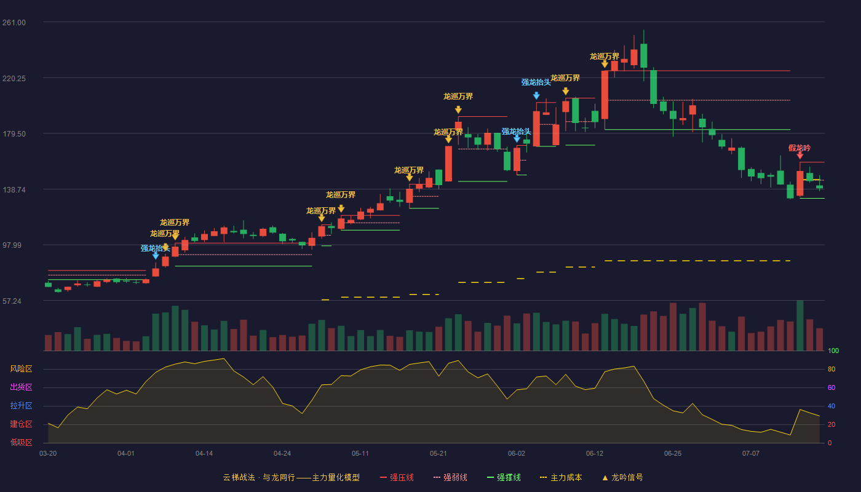Click the green 100 indicator scale label
Viewport: 861px width, 492px height.
pos(833,351)
